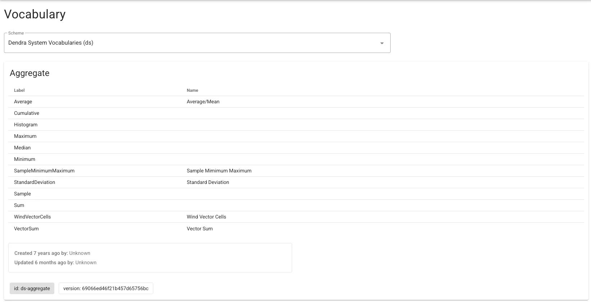Viewport: 591px width, 302px height.
Task: Select the VectorSum label
Action: (26, 229)
